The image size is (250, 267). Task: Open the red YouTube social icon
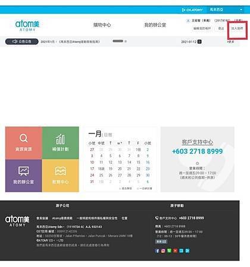click(175, 250)
